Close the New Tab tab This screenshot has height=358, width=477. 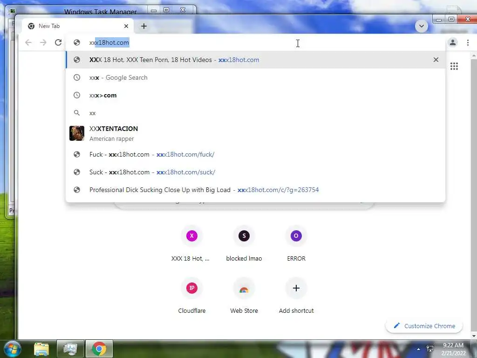coord(126,26)
